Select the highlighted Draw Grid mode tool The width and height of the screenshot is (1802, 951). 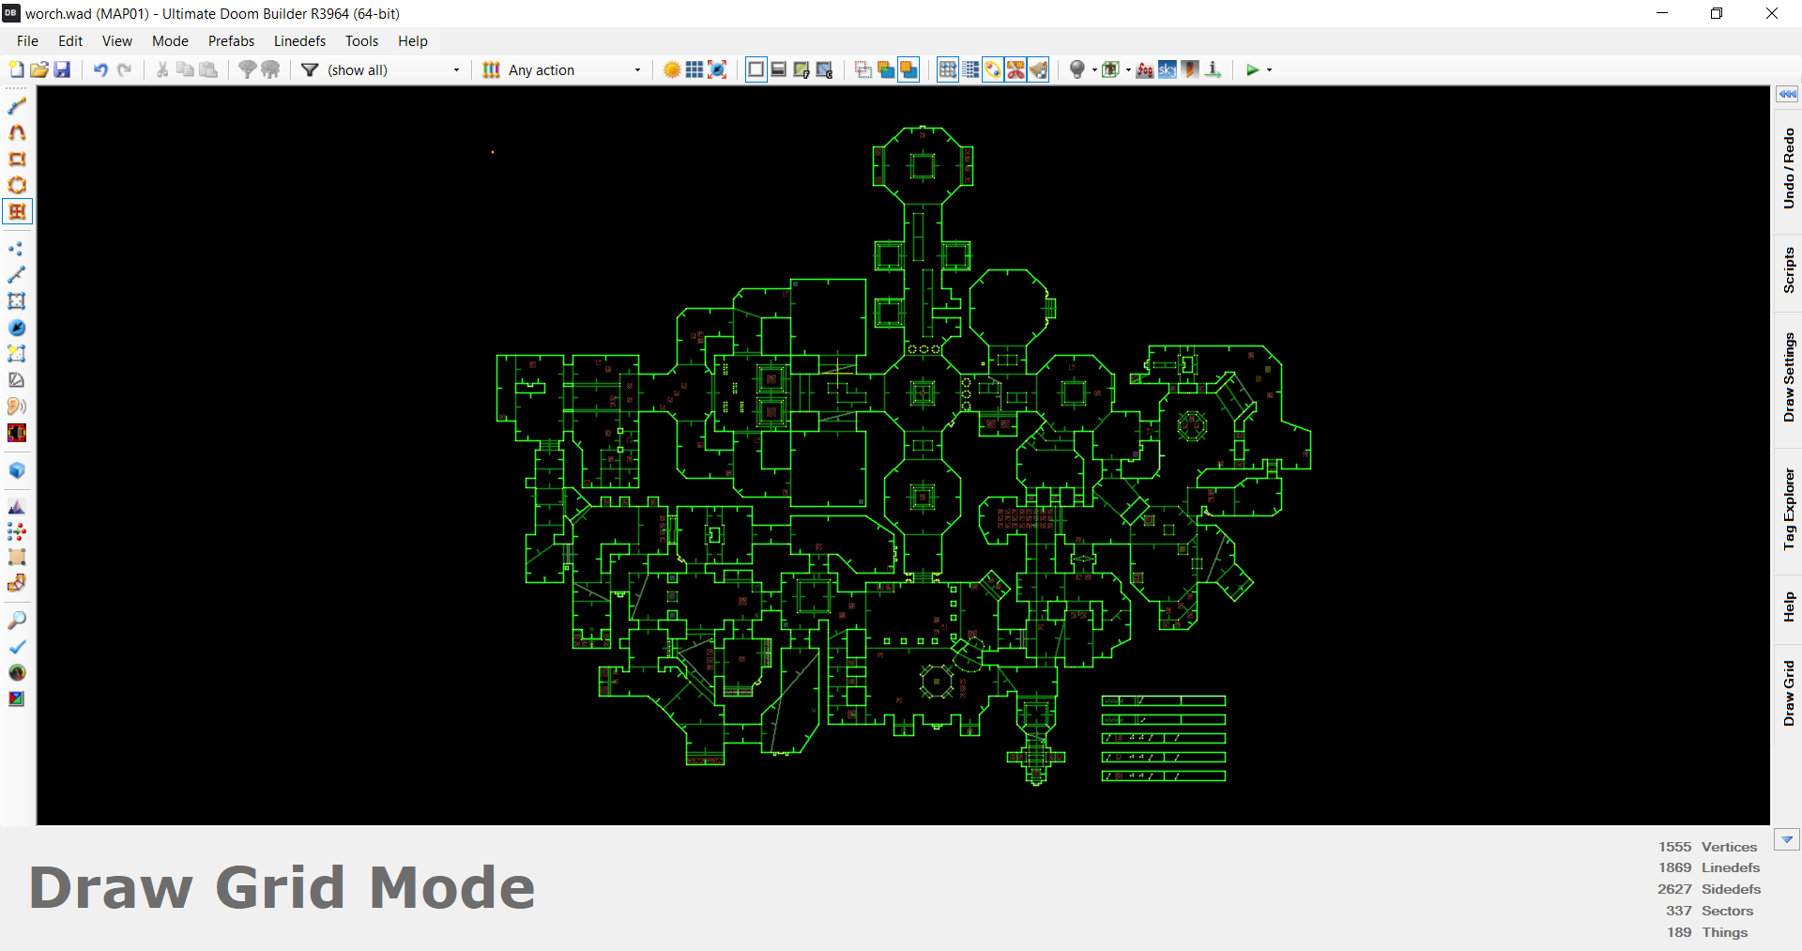(x=17, y=211)
